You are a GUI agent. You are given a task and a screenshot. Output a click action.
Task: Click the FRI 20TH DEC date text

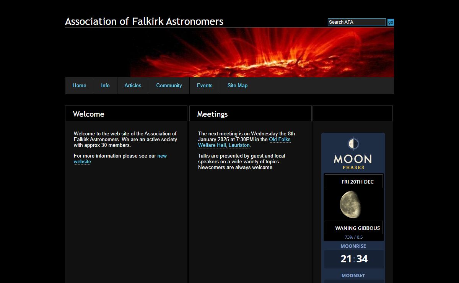358,182
